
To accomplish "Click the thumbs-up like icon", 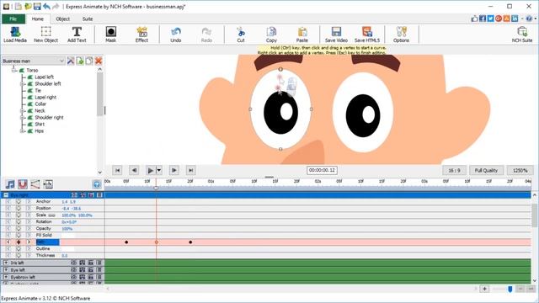I will click(x=475, y=19).
